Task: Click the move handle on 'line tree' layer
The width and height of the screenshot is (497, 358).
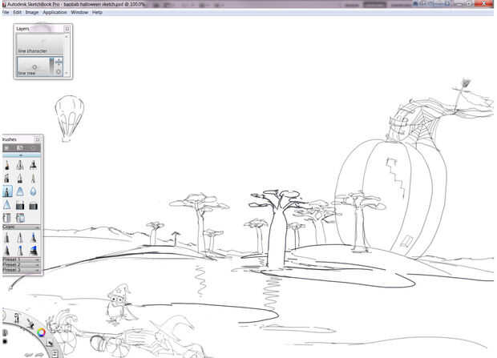Action: (x=59, y=62)
